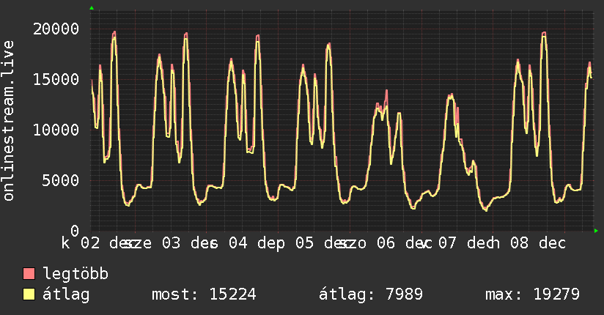Click the 20000 y-axis label
The width and height of the screenshot is (604, 315).
click(56, 29)
